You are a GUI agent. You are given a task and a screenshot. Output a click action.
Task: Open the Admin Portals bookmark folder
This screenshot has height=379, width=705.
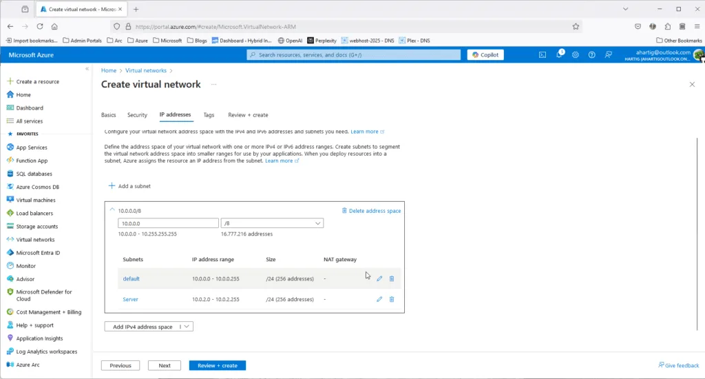click(x=83, y=41)
